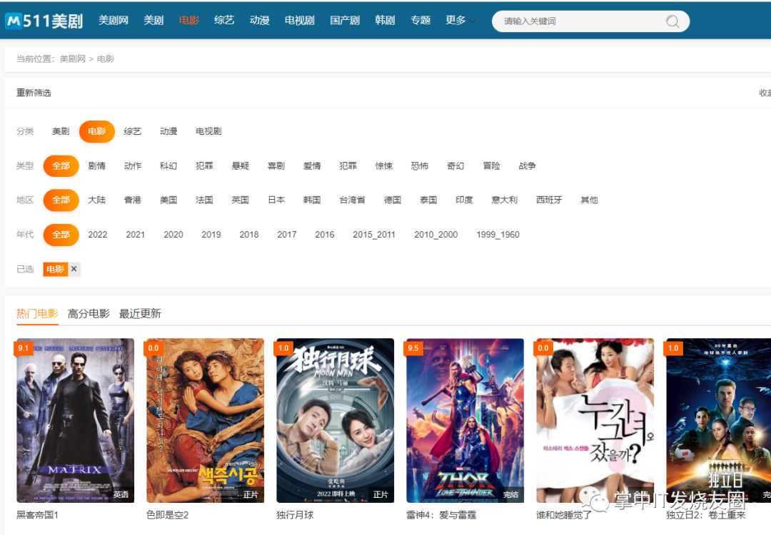The height and width of the screenshot is (535, 771).
Task: Select 电视剧 in the 分类 filter row
Action: tap(208, 131)
